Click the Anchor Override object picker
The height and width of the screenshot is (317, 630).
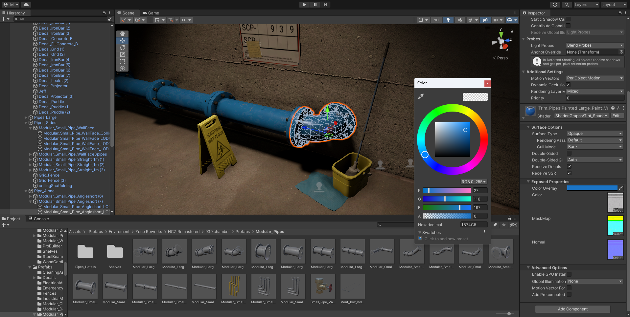click(x=621, y=52)
